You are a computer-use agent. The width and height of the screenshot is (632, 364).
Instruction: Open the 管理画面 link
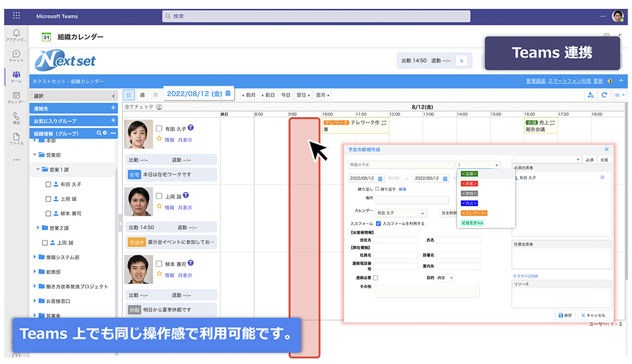(x=535, y=81)
